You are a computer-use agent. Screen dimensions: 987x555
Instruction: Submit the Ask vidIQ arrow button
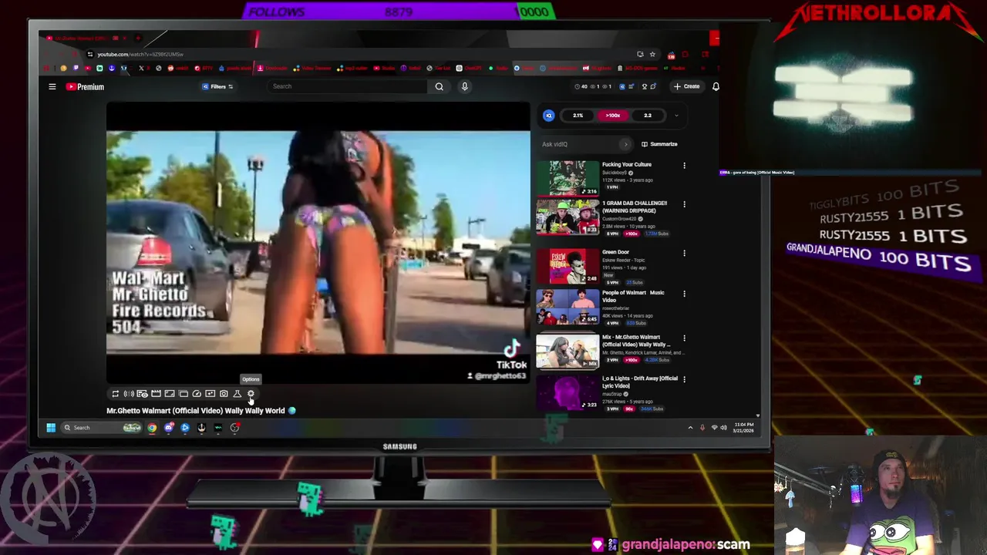tap(625, 144)
